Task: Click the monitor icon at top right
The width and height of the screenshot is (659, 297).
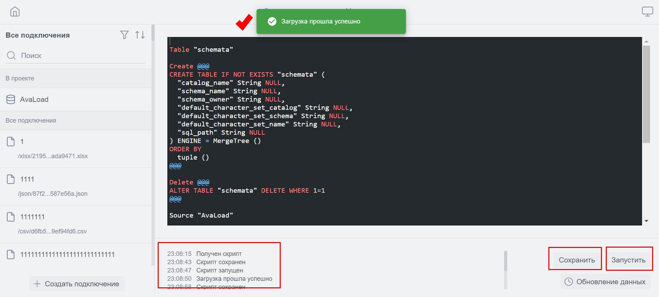Action: (647, 12)
